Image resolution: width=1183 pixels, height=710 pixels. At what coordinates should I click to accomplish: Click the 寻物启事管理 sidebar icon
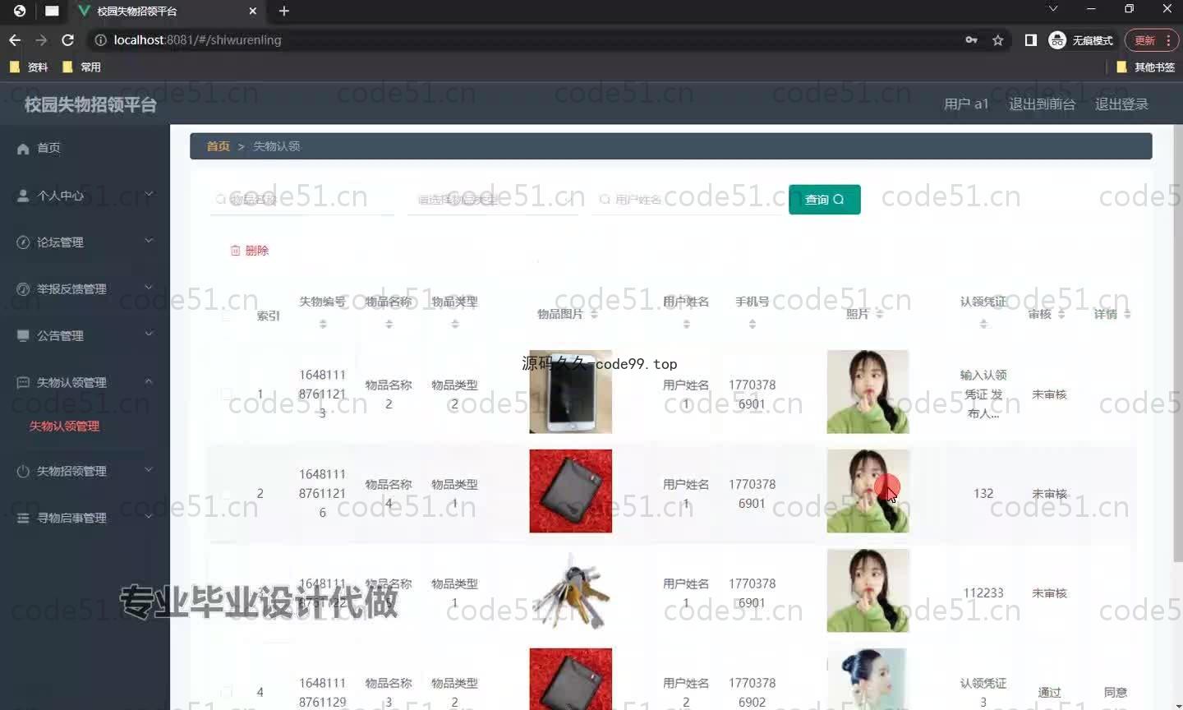pyautogui.click(x=23, y=518)
